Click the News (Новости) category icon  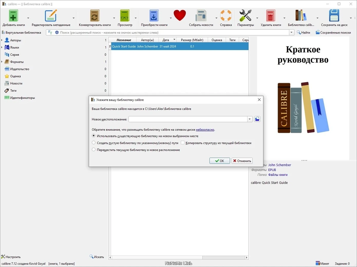(7, 83)
